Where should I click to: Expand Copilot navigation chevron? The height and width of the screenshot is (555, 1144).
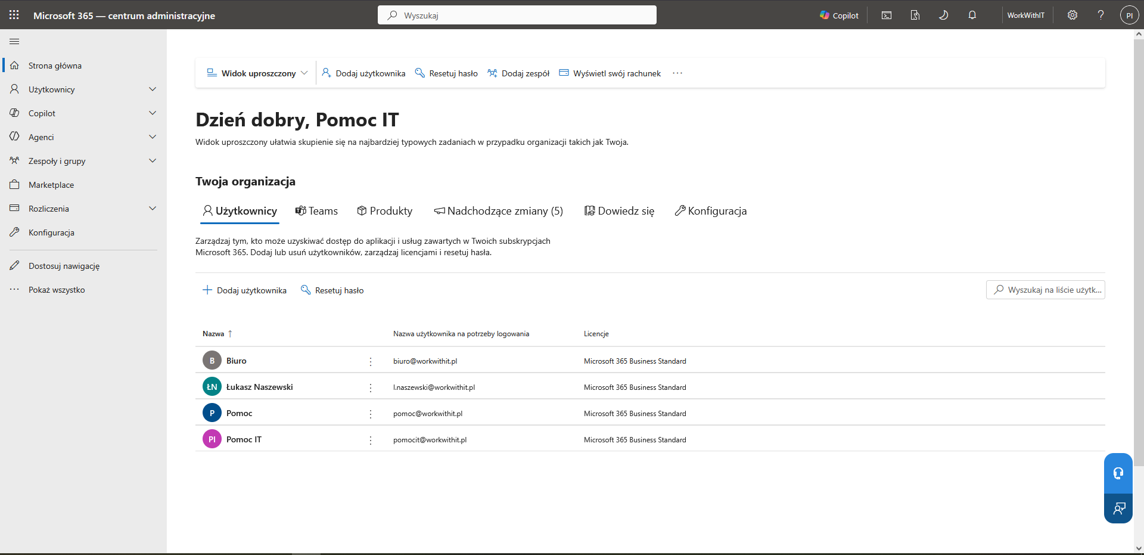point(153,113)
